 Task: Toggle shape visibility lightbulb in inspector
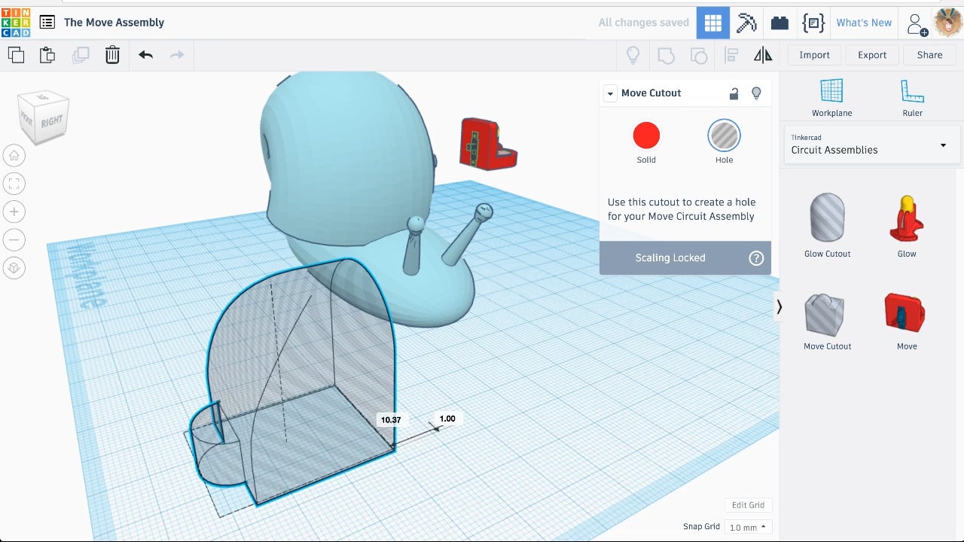(x=756, y=93)
